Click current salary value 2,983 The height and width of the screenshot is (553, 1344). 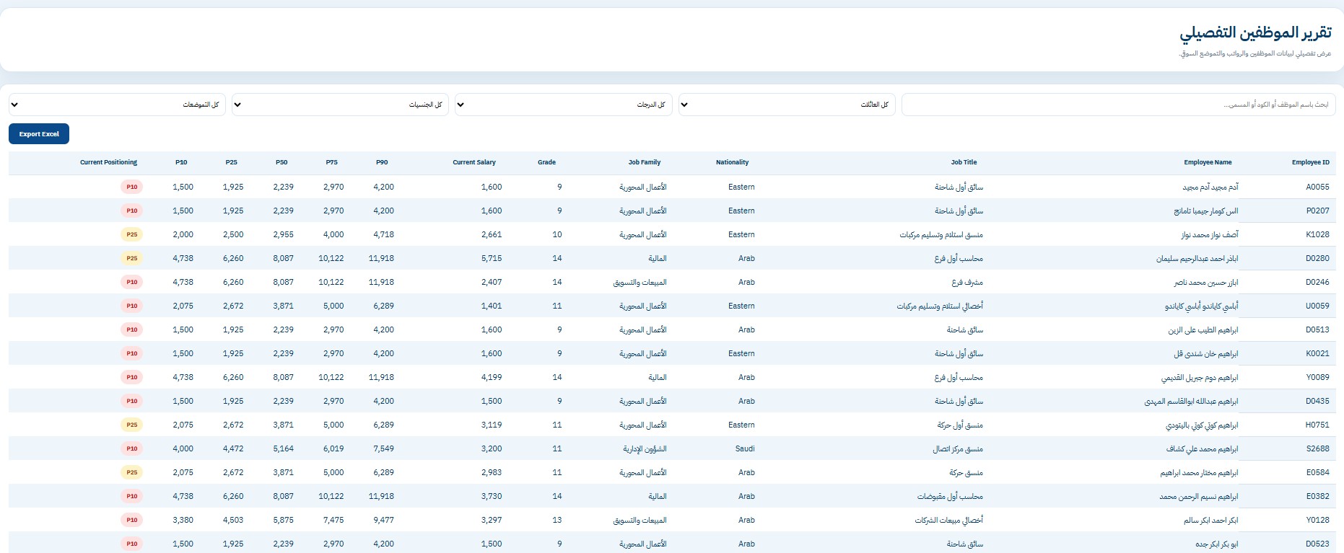[x=492, y=472]
